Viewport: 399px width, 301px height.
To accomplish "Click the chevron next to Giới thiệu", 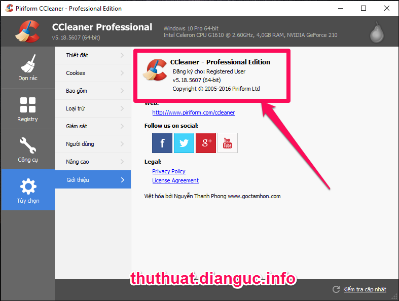I will coord(123,180).
